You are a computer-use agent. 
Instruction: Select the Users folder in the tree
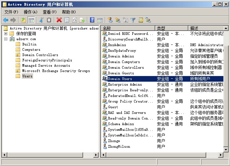(x=27, y=76)
